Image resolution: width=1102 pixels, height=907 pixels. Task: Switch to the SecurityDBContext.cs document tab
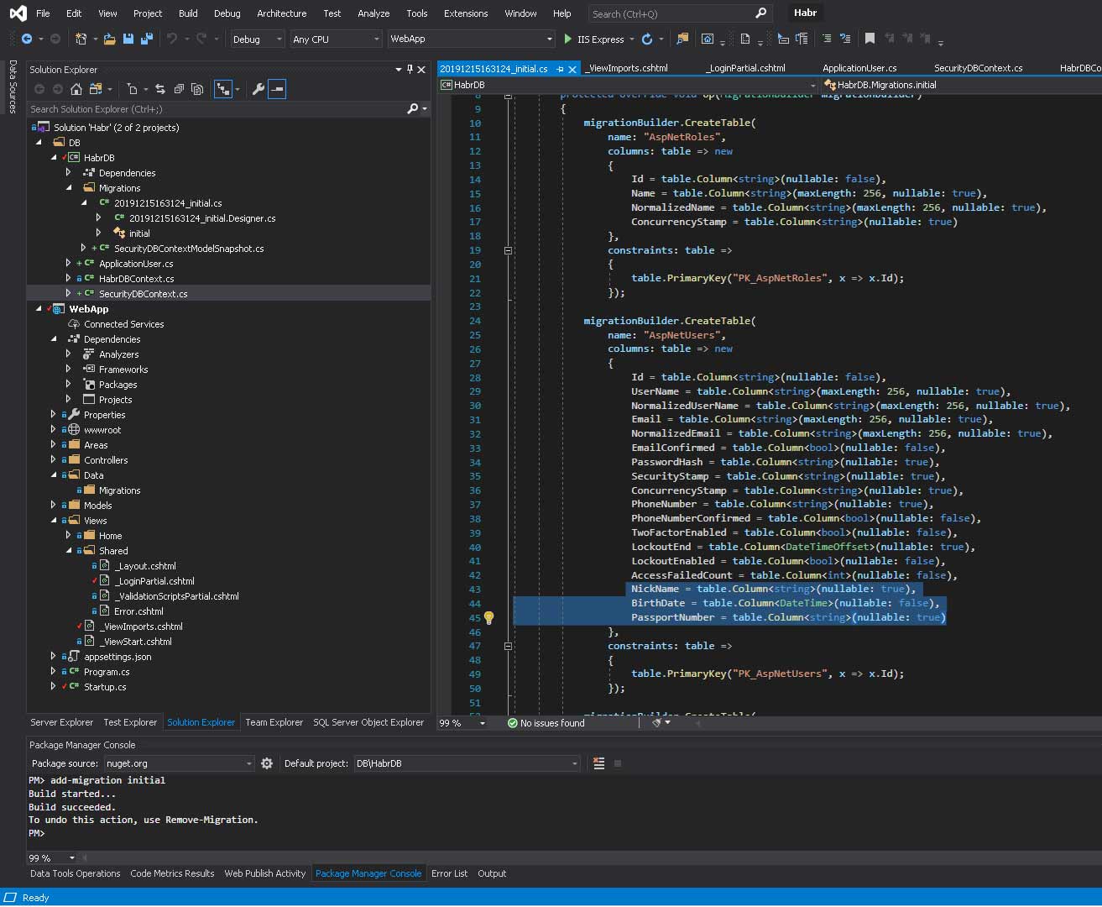(x=978, y=68)
